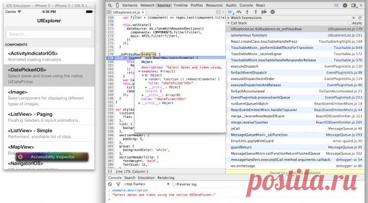Open the Emulation drawer tab
This screenshot has height=203, width=368.
coord(146,178)
